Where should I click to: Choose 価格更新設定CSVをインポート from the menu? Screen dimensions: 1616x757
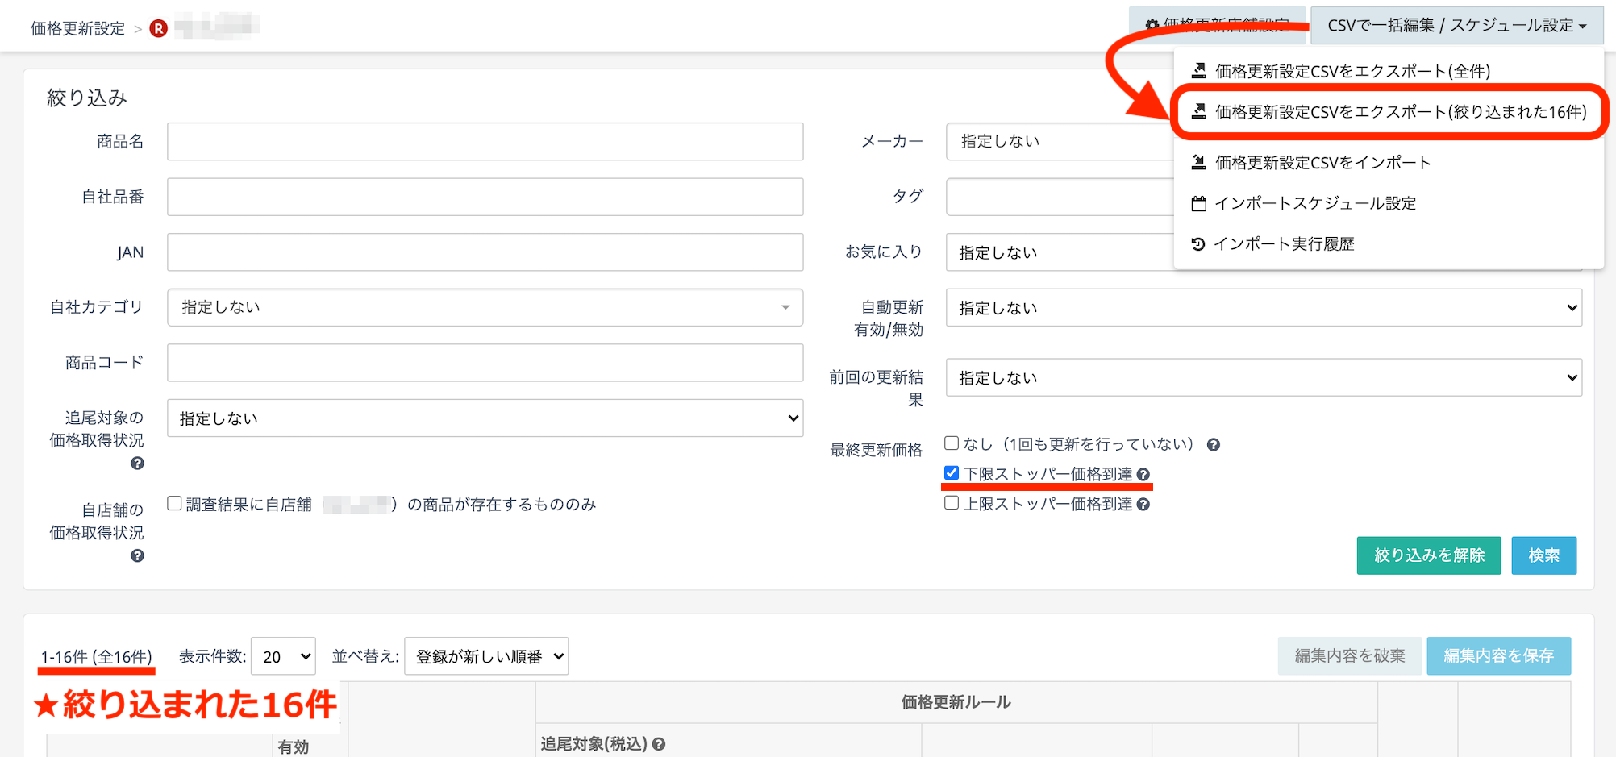click(1322, 163)
